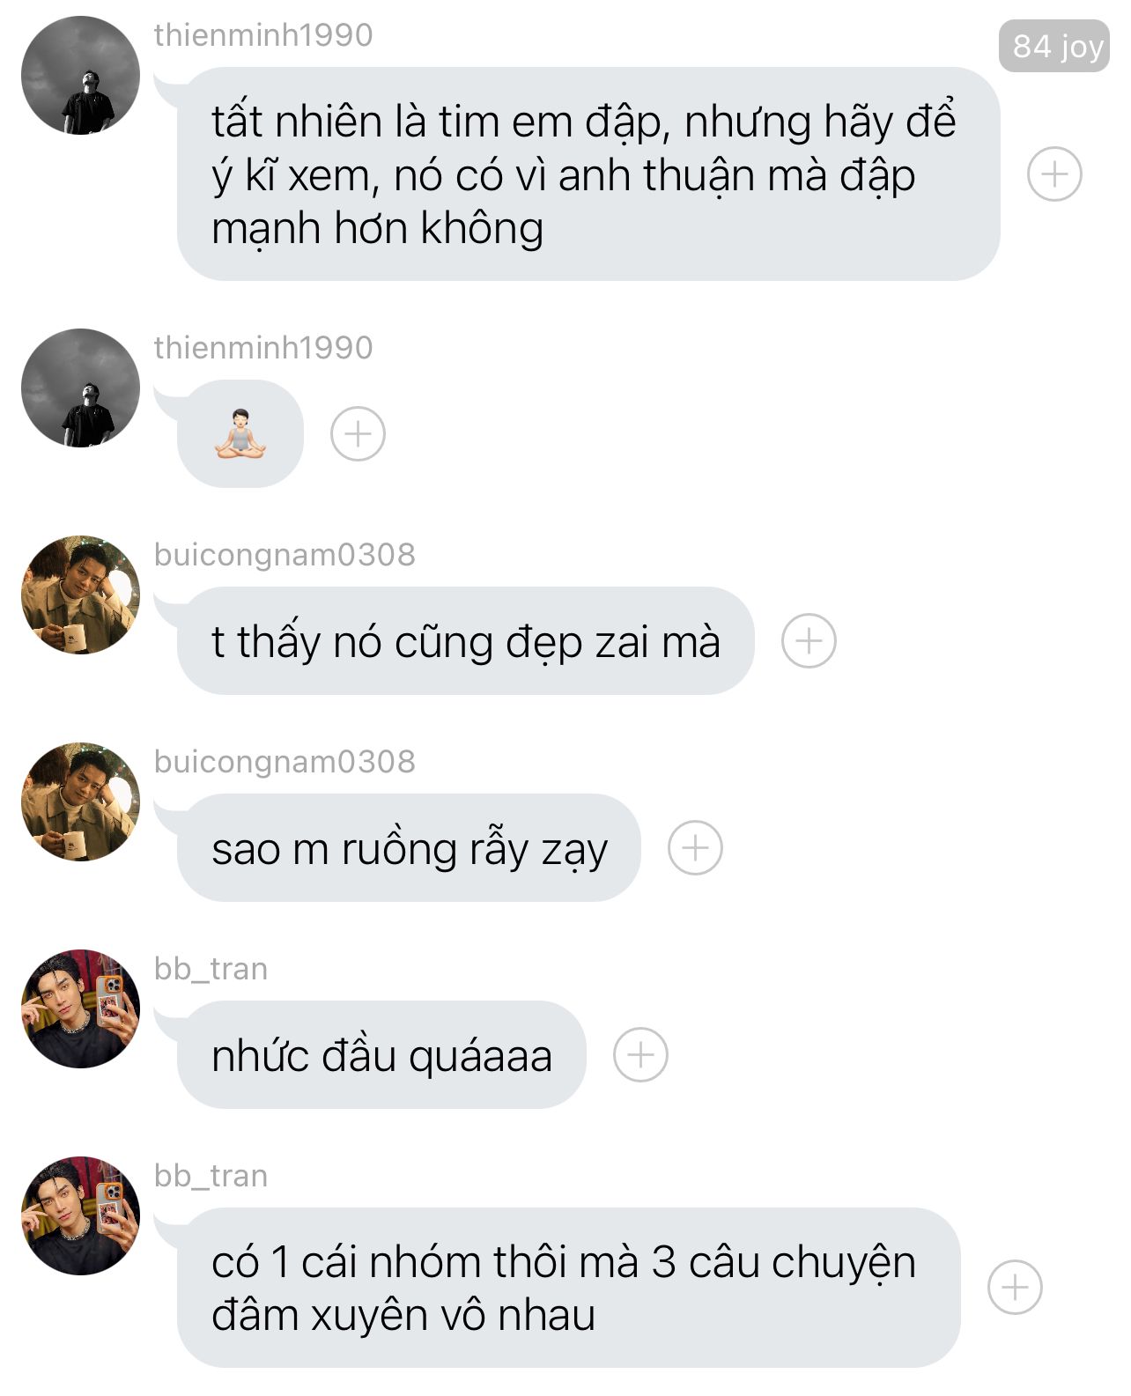
Task: Add a reaction to the meditation emoji message
Action: (358, 434)
